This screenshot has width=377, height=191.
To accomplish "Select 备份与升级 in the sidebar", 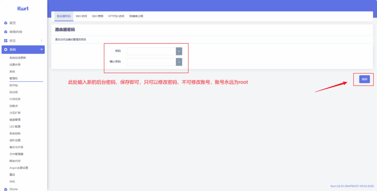I will click(x=16, y=147).
